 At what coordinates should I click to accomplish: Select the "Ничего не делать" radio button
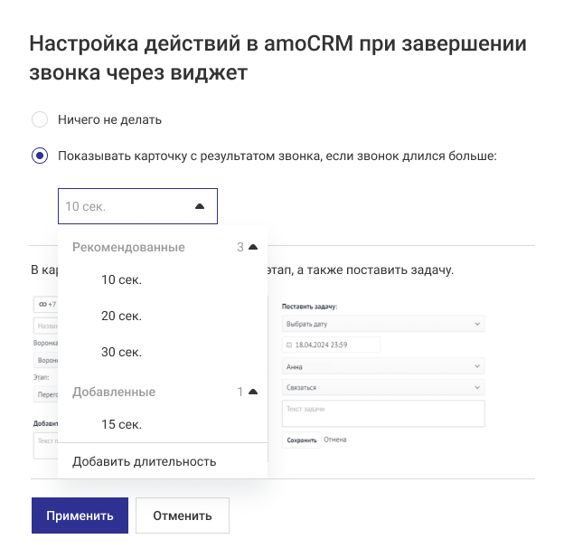pyautogui.click(x=40, y=119)
